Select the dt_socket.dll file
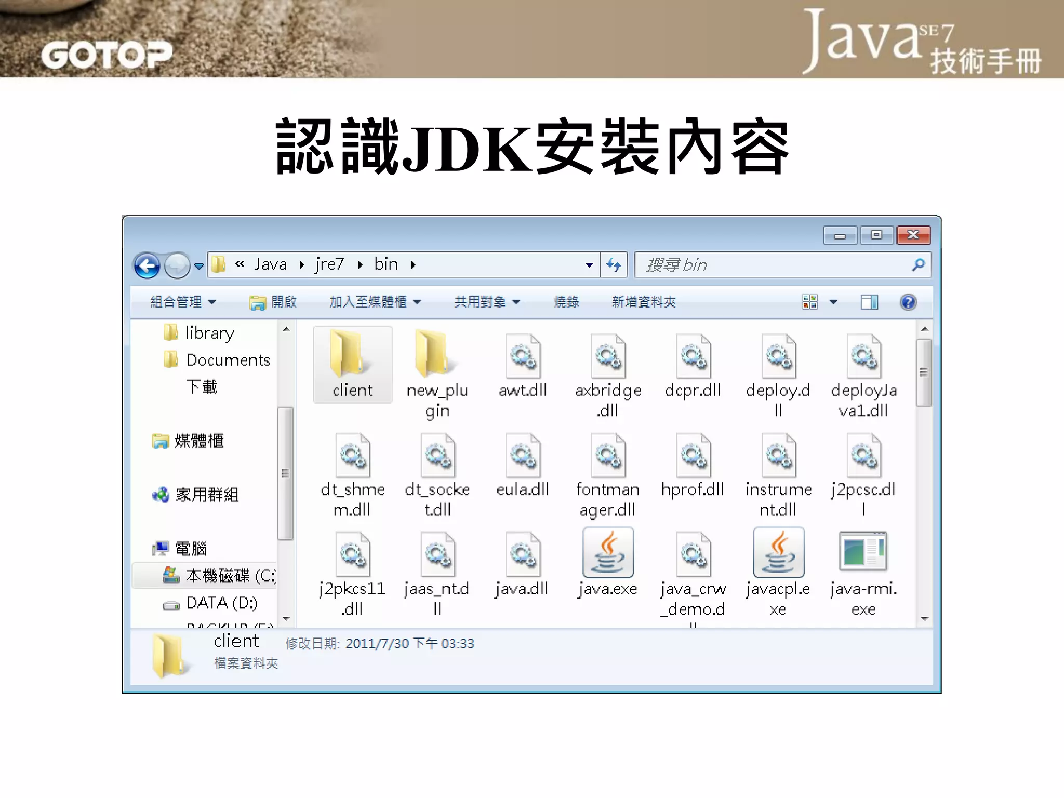1064x798 pixels. [437, 475]
